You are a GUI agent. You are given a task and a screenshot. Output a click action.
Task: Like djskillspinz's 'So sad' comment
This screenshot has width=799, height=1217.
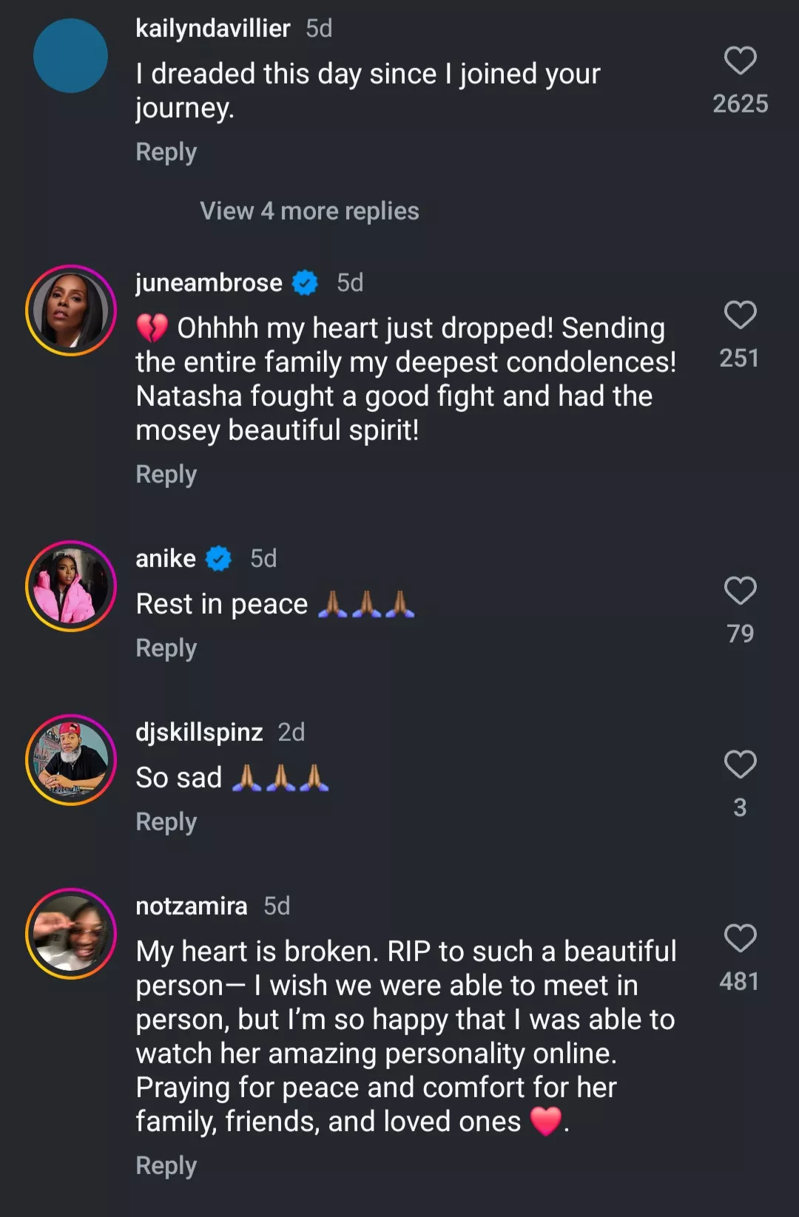(x=740, y=765)
